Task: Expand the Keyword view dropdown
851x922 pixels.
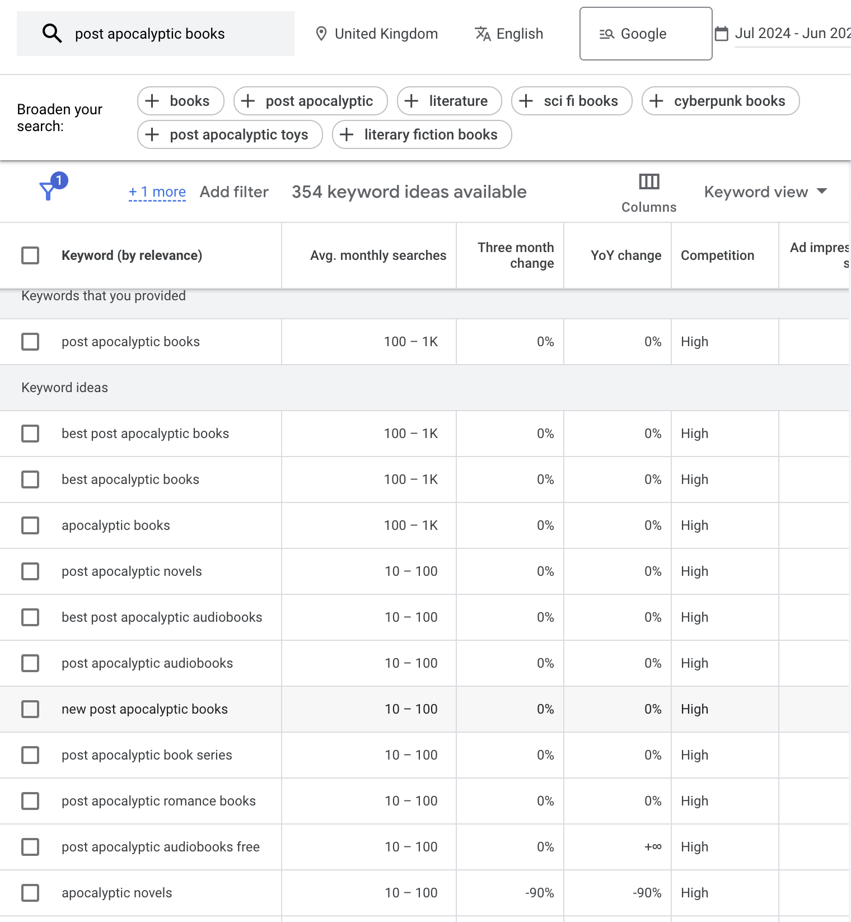Action: pos(765,192)
